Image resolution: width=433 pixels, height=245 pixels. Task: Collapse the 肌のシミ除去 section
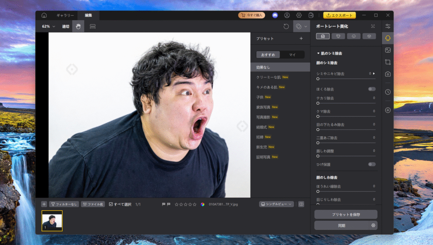tap(318, 53)
